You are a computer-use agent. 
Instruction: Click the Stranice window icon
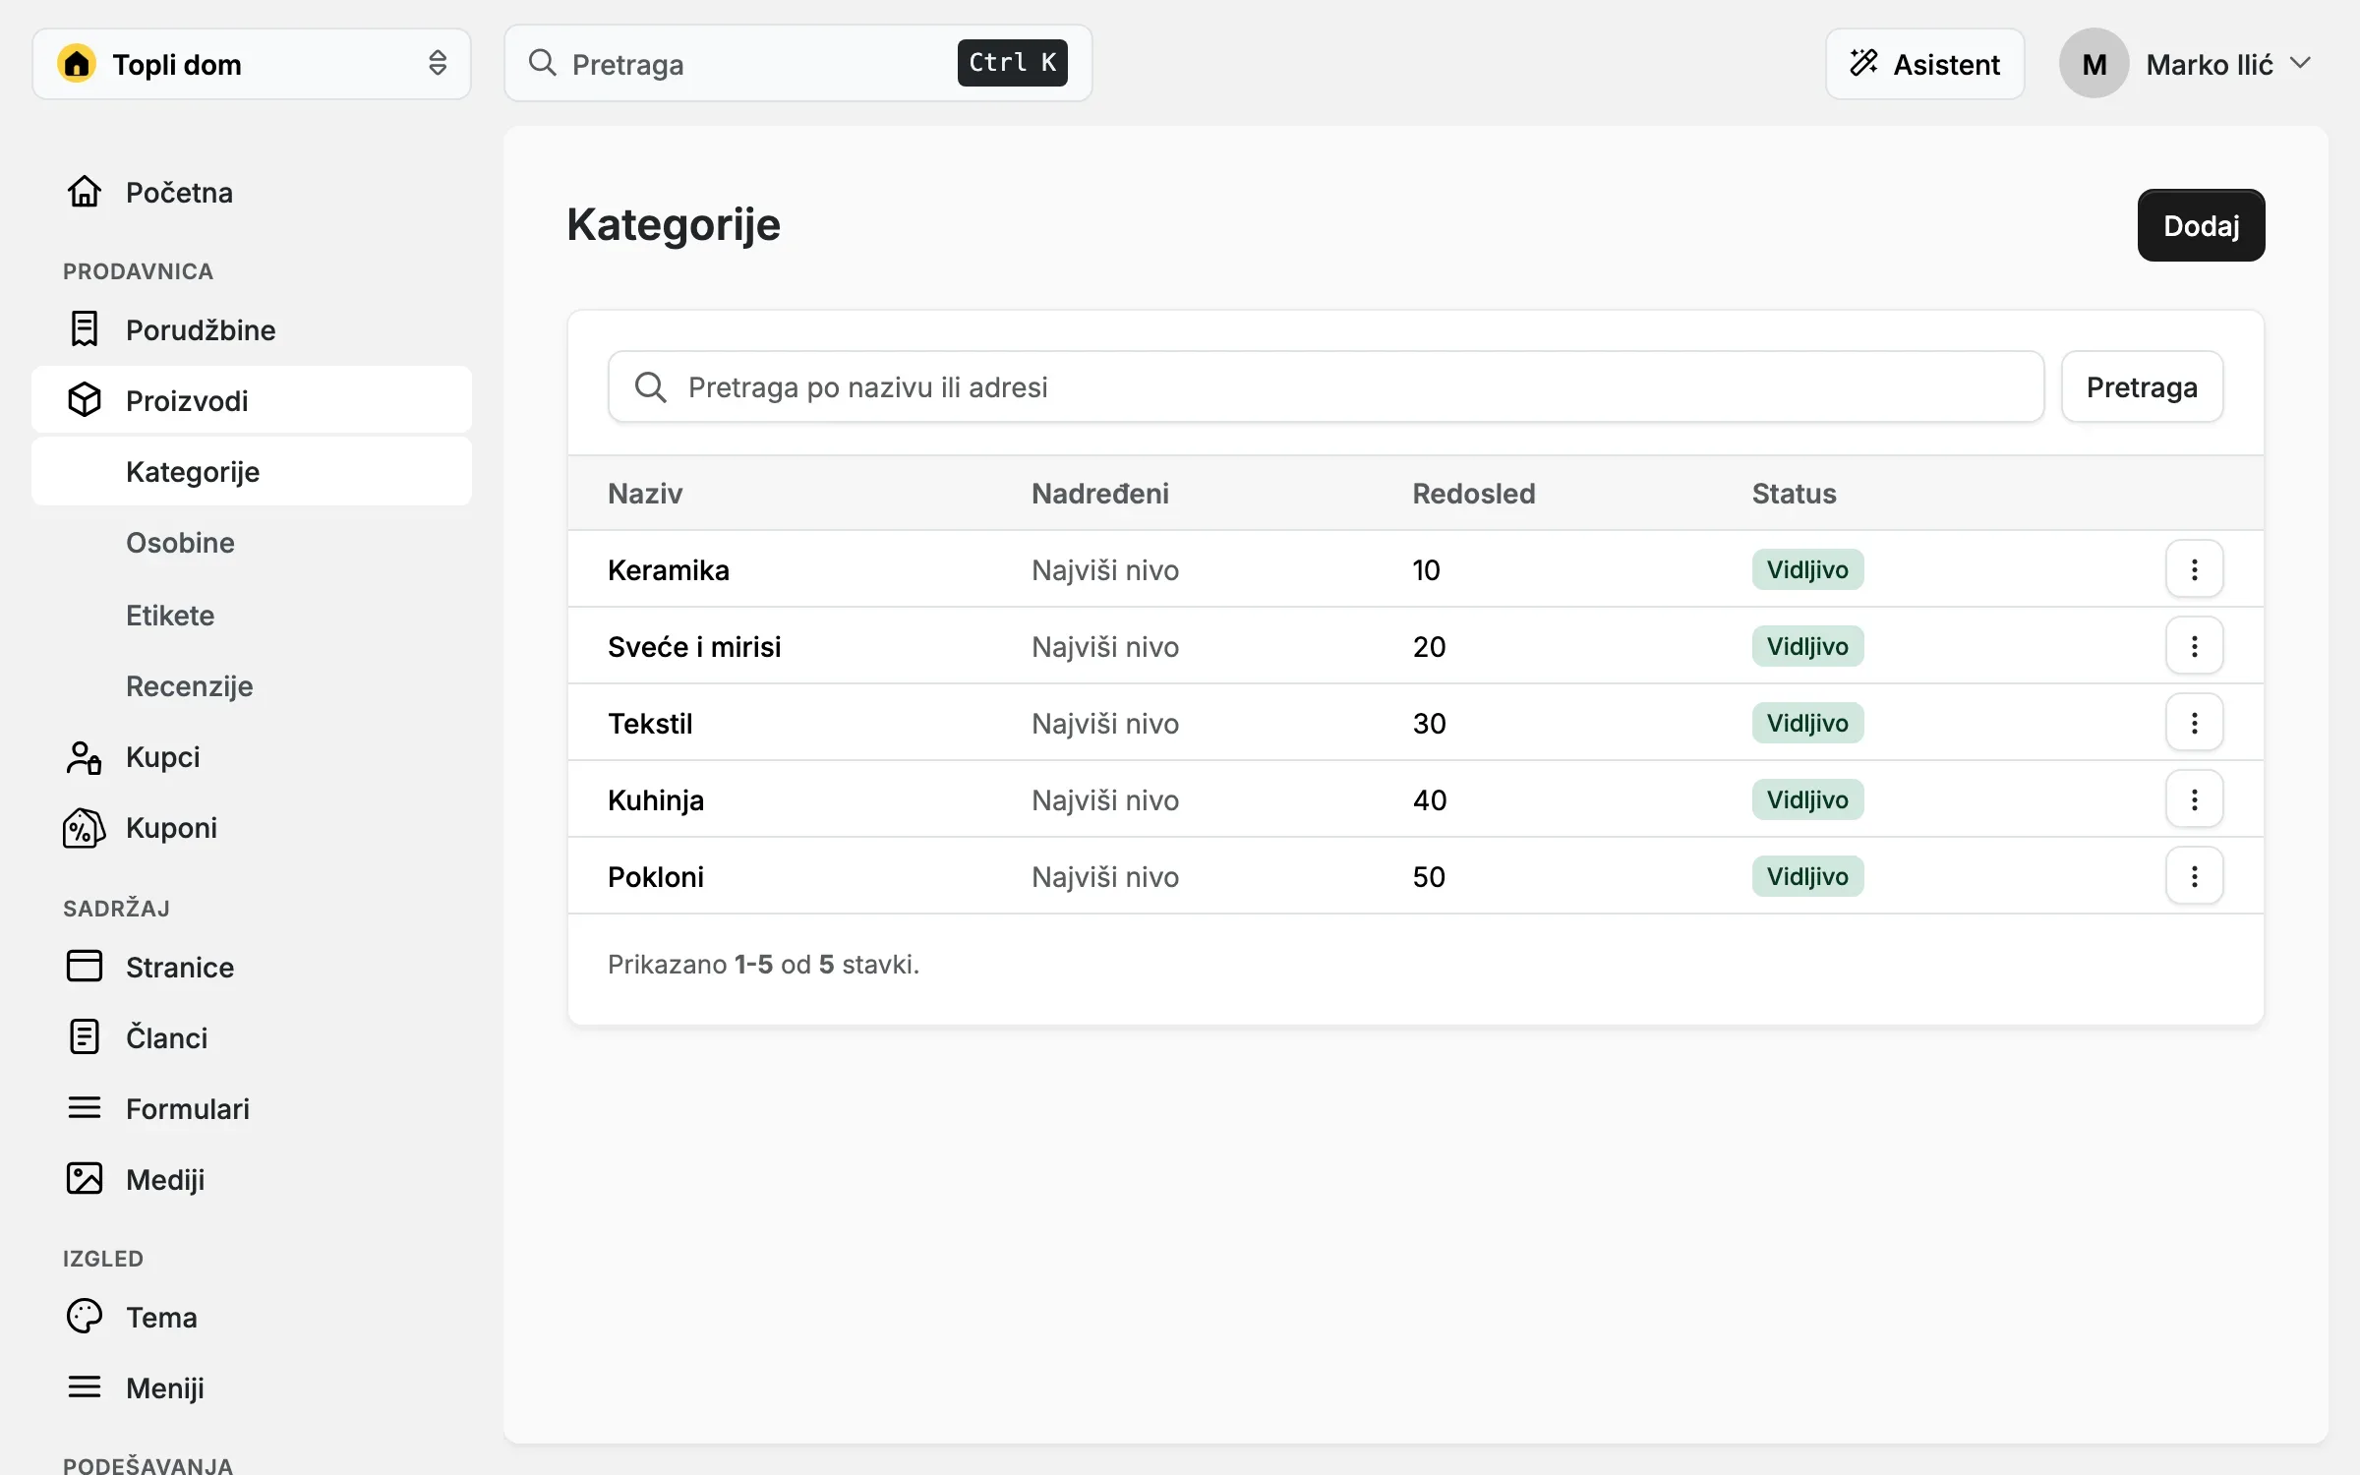[85, 967]
